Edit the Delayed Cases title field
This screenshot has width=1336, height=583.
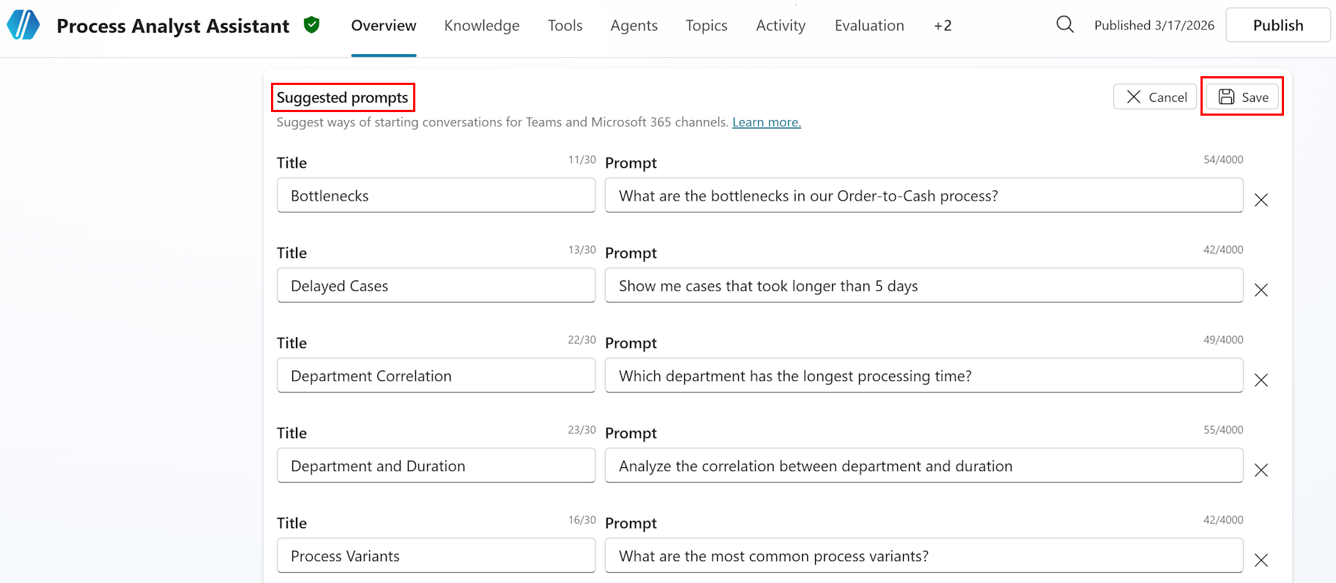[x=436, y=286]
